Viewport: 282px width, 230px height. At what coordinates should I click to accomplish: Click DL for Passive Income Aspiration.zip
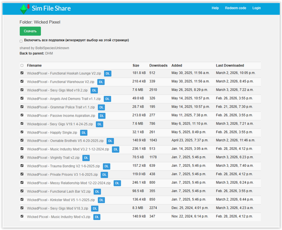click(102, 116)
